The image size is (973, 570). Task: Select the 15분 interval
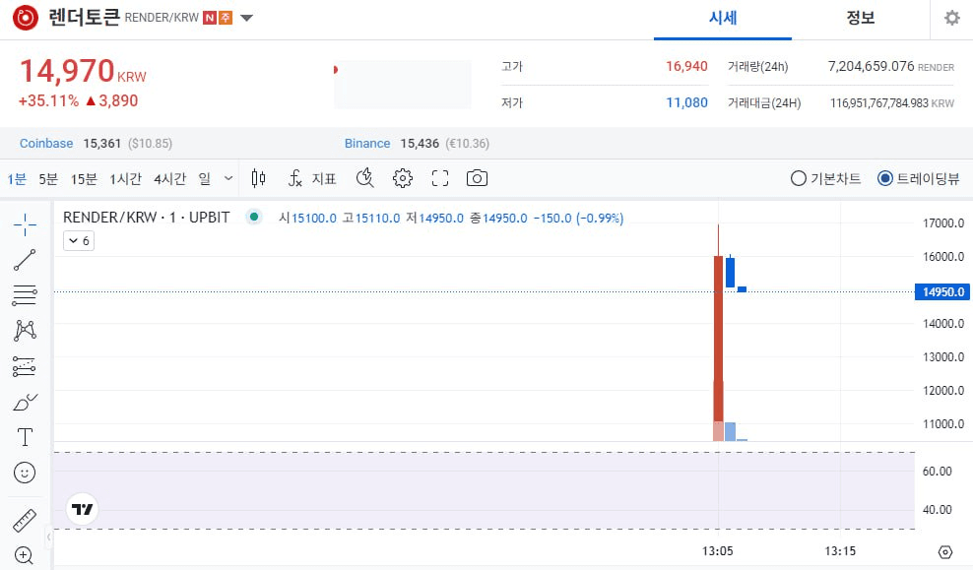(x=84, y=179)
